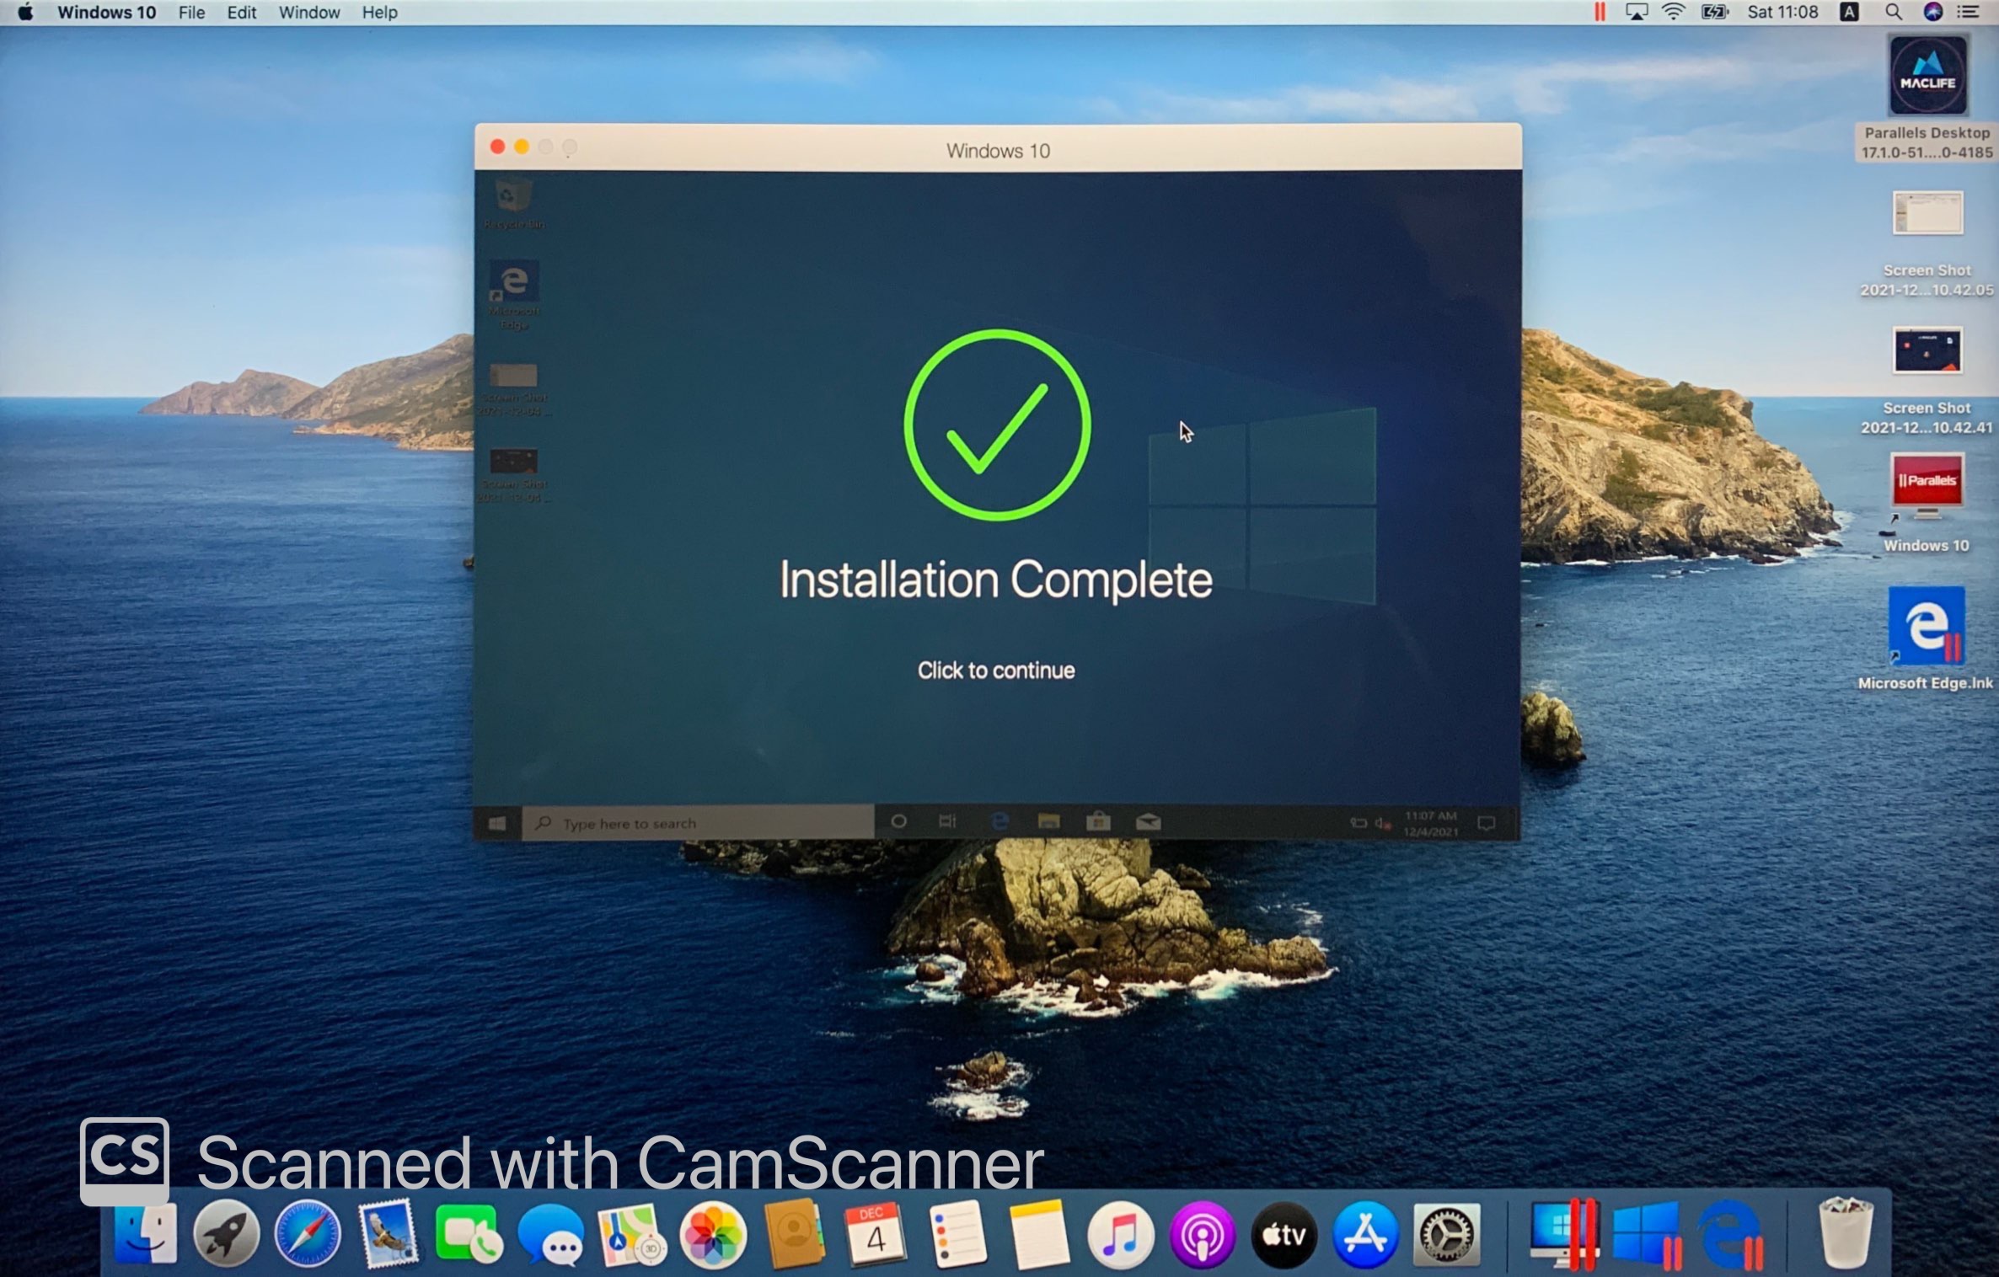The height and width of the screenshot is (1277, 1999).
Task: Open Task View in Windows taskbar
Action: coord(947,821)
